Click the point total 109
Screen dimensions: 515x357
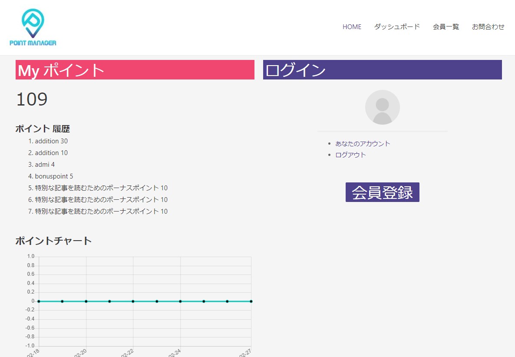point(32,99)
